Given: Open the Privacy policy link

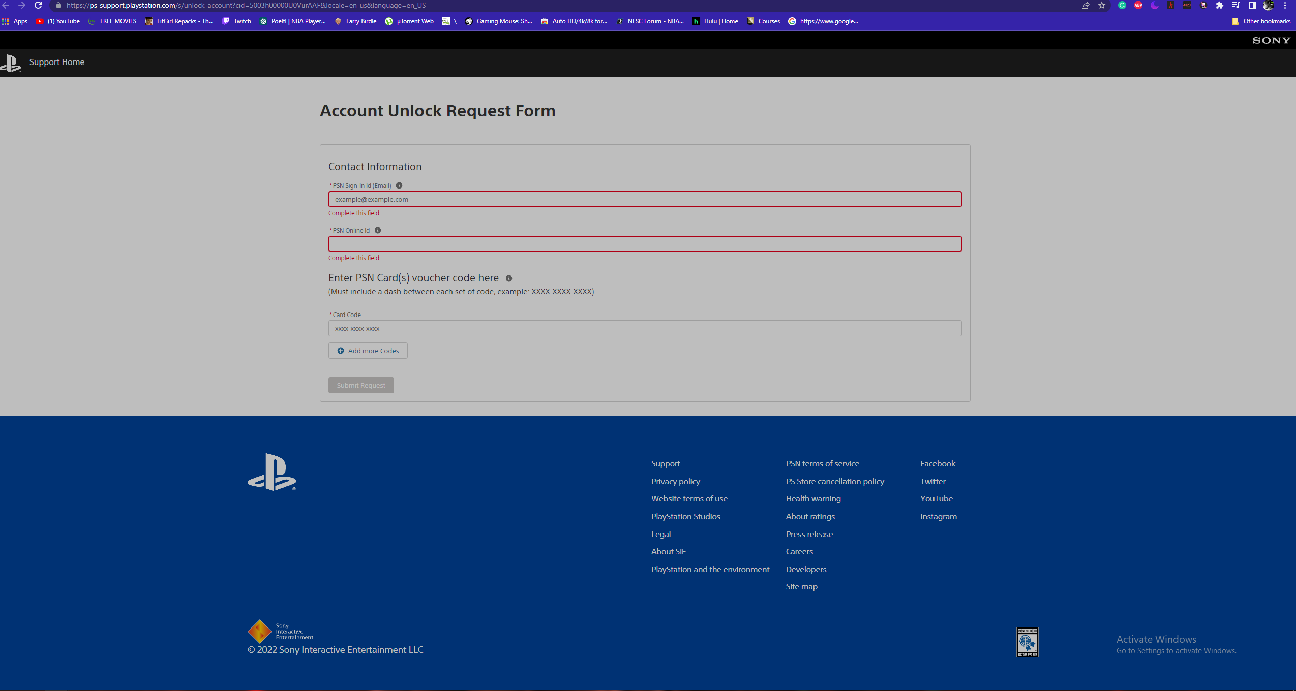Looking at the screenshot, I should coord(676,481).
